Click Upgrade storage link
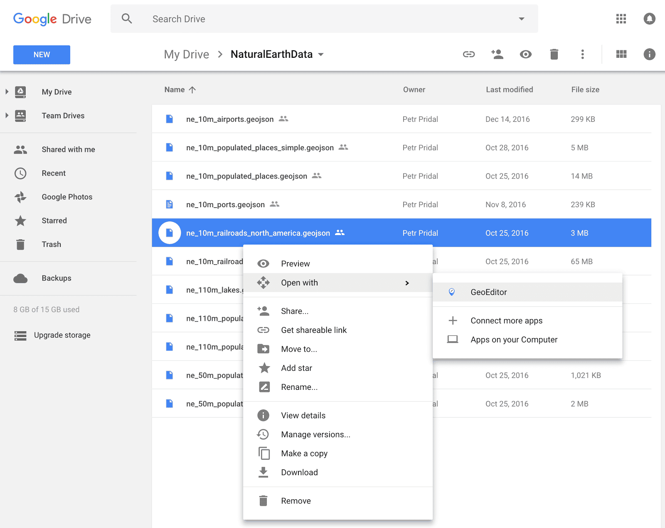 point(62,335)
